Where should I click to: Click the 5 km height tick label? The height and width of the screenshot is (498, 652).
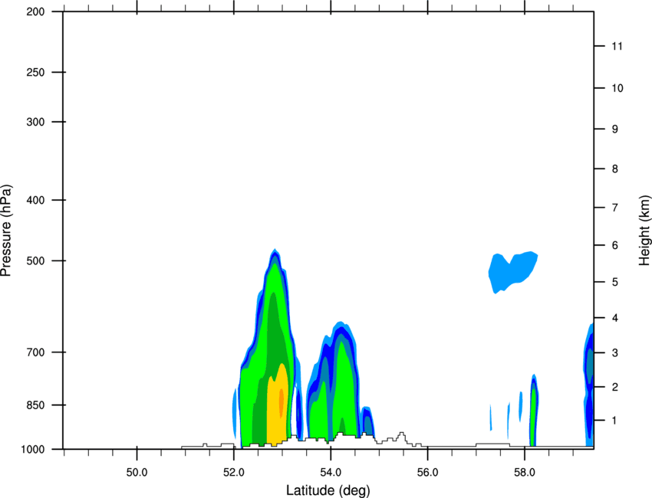615,282
